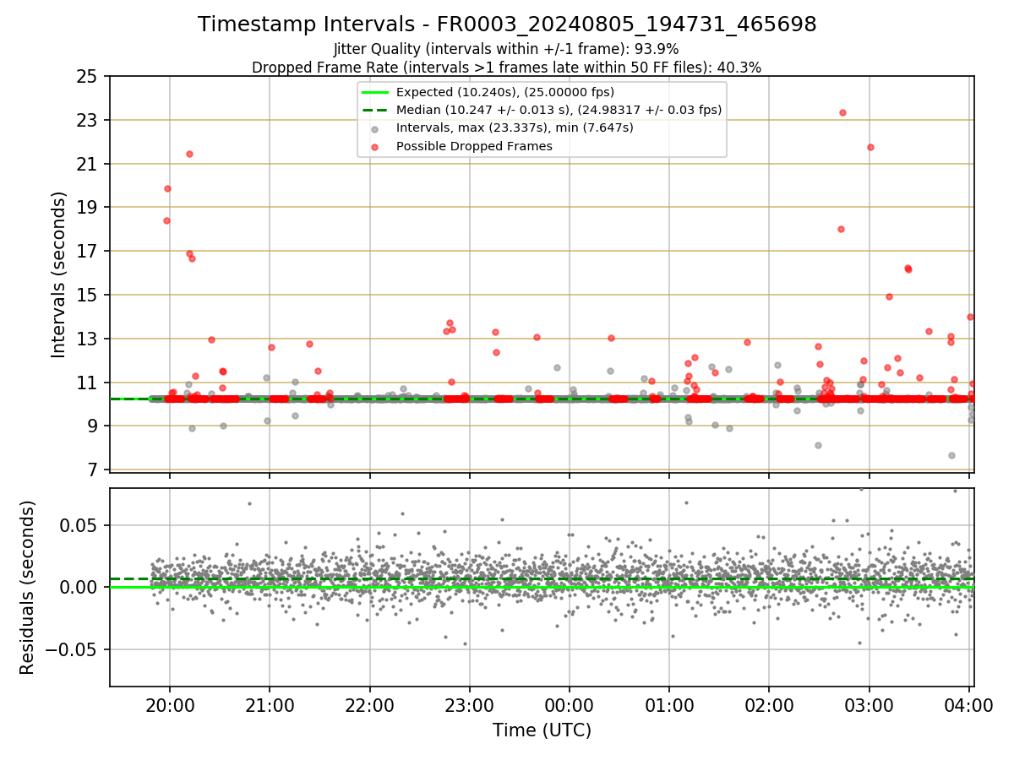Click the Dropped Frame Rate 40.3% subtitle line

(x=507, y=68)
